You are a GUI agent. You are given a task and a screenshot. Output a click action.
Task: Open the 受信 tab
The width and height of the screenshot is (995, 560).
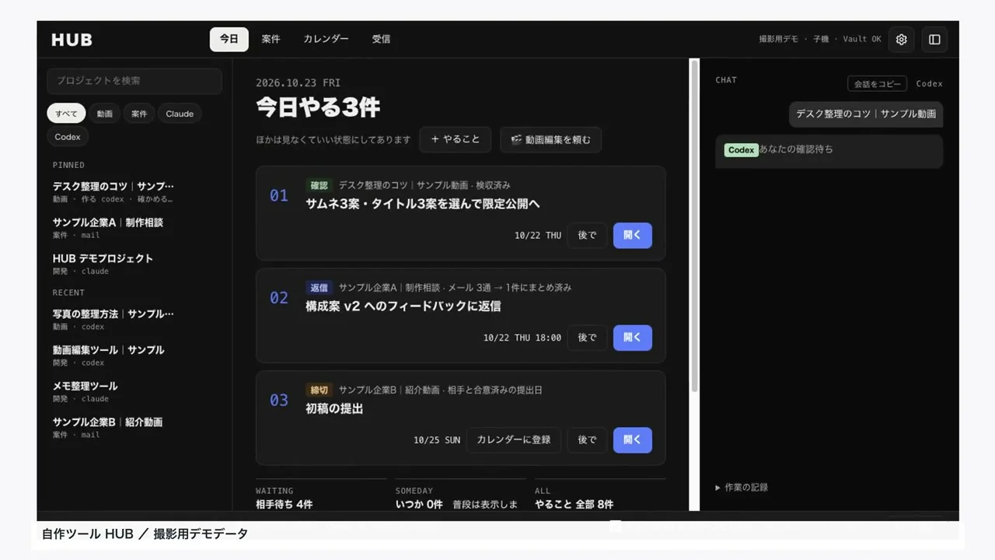[381, 39]
